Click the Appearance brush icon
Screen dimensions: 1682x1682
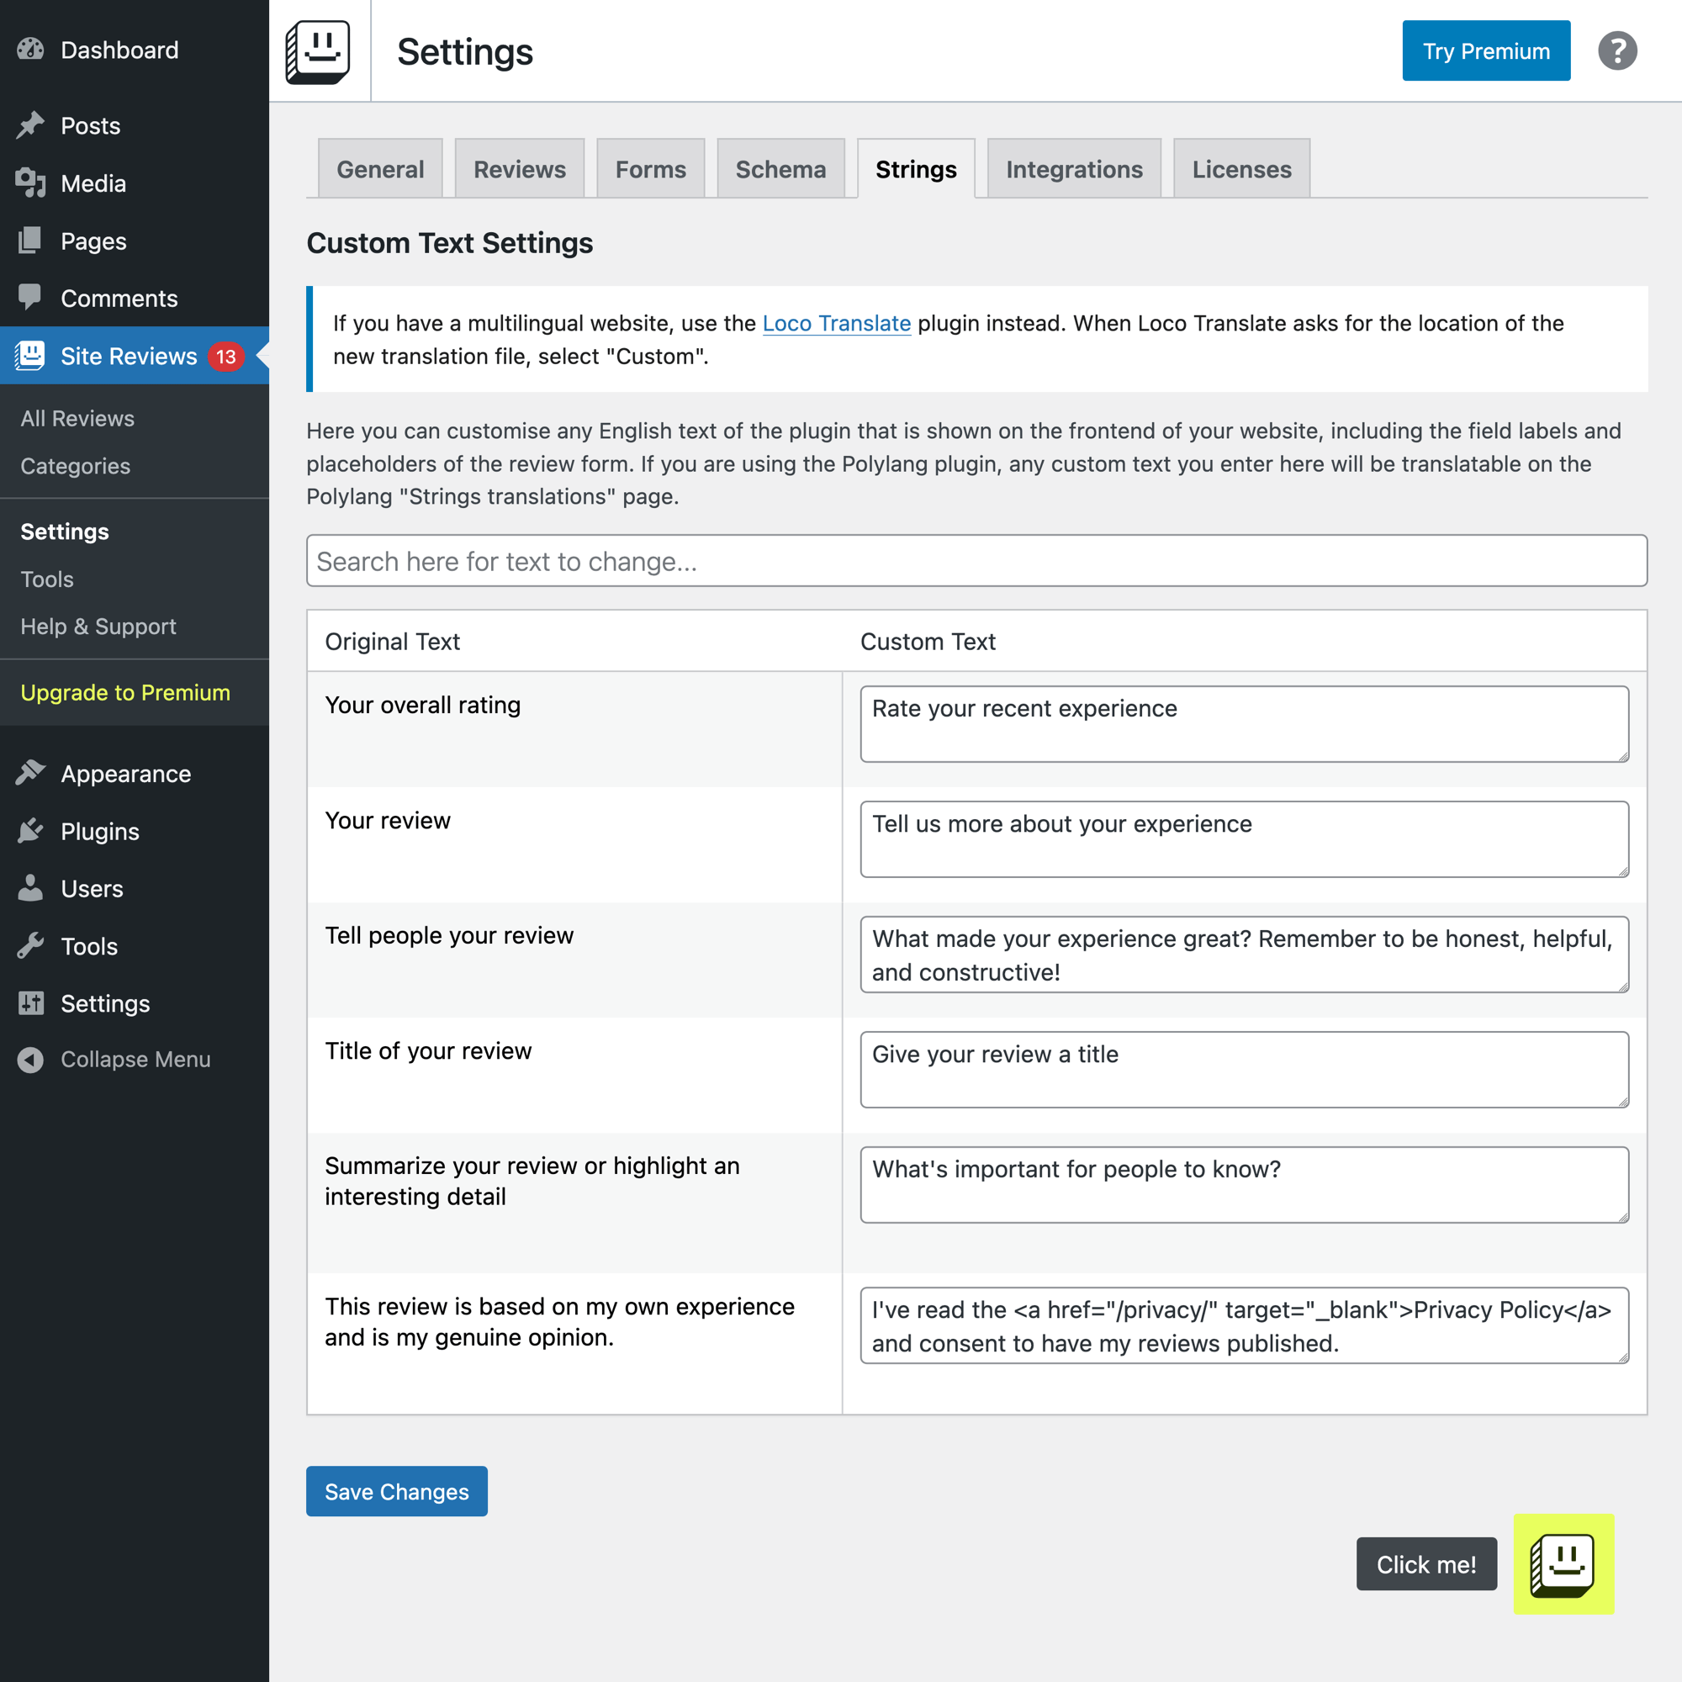coord(30,773)
